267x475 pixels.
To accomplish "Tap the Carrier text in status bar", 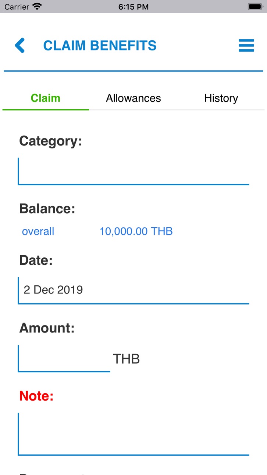I will (x=17, y=7).
